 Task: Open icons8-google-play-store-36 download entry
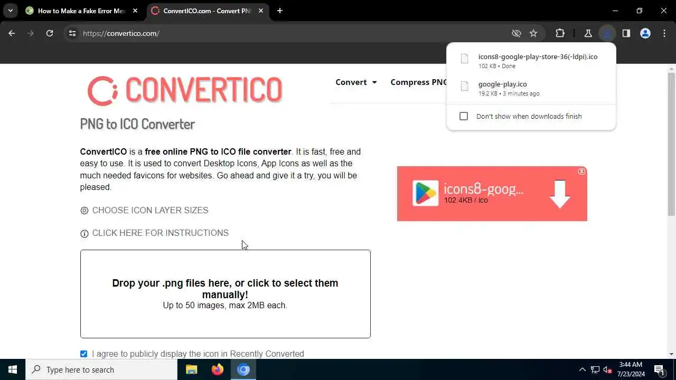(x=531, y=61)
